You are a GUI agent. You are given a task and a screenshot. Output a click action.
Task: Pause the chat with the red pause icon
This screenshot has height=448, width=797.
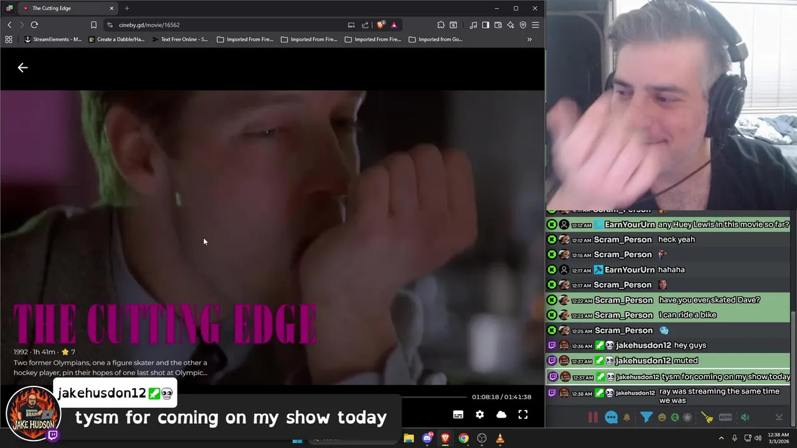pos(593,418)
